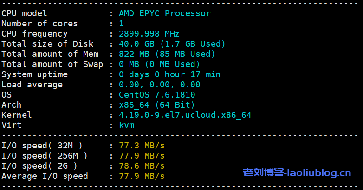Viewport: 363px width, 190px height.
Task: Click the AMD EPYC Processor text
Action: pos(164,13)
